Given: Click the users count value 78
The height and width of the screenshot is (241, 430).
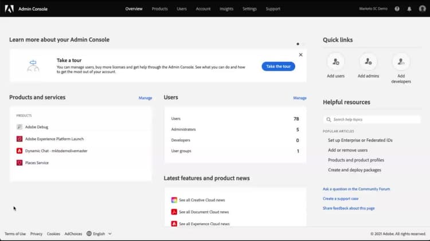Looking at the screenshot, I should click(x=296, y=119).
